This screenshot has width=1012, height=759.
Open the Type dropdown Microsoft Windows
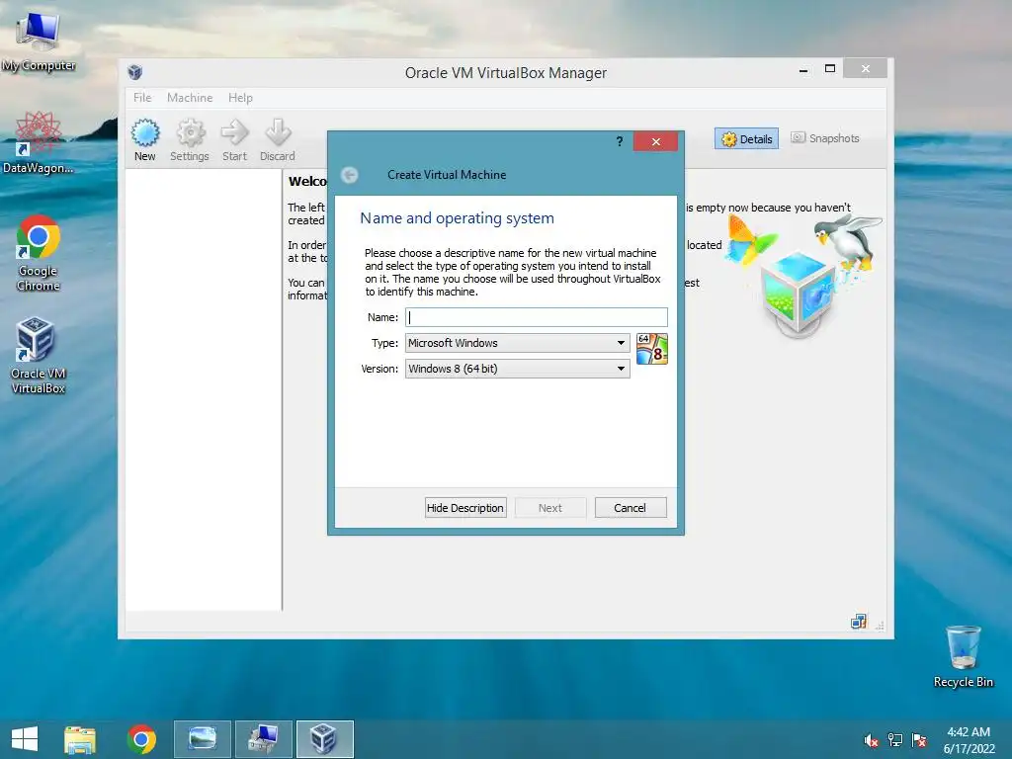(x=518, y=343)
